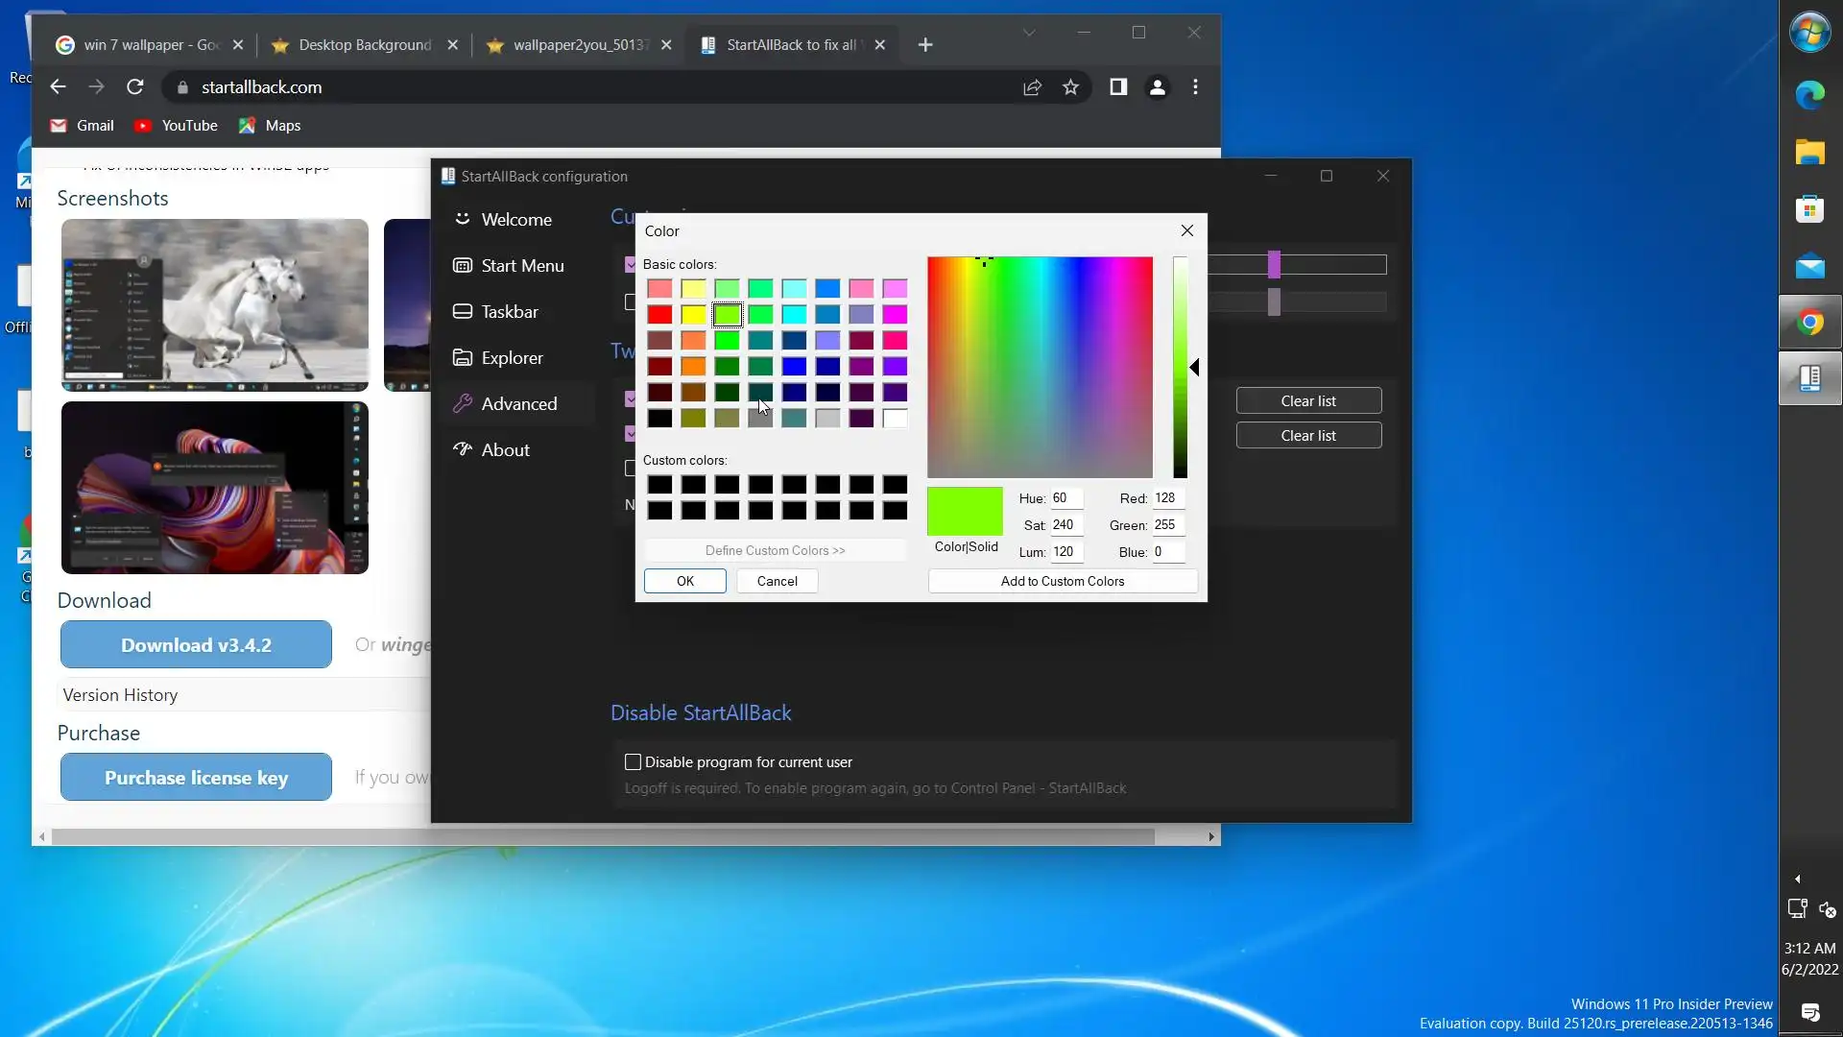This screenshot has height=1037, width=1843.
Task: Open the Start Menu settings section
Action: (521, 266)
